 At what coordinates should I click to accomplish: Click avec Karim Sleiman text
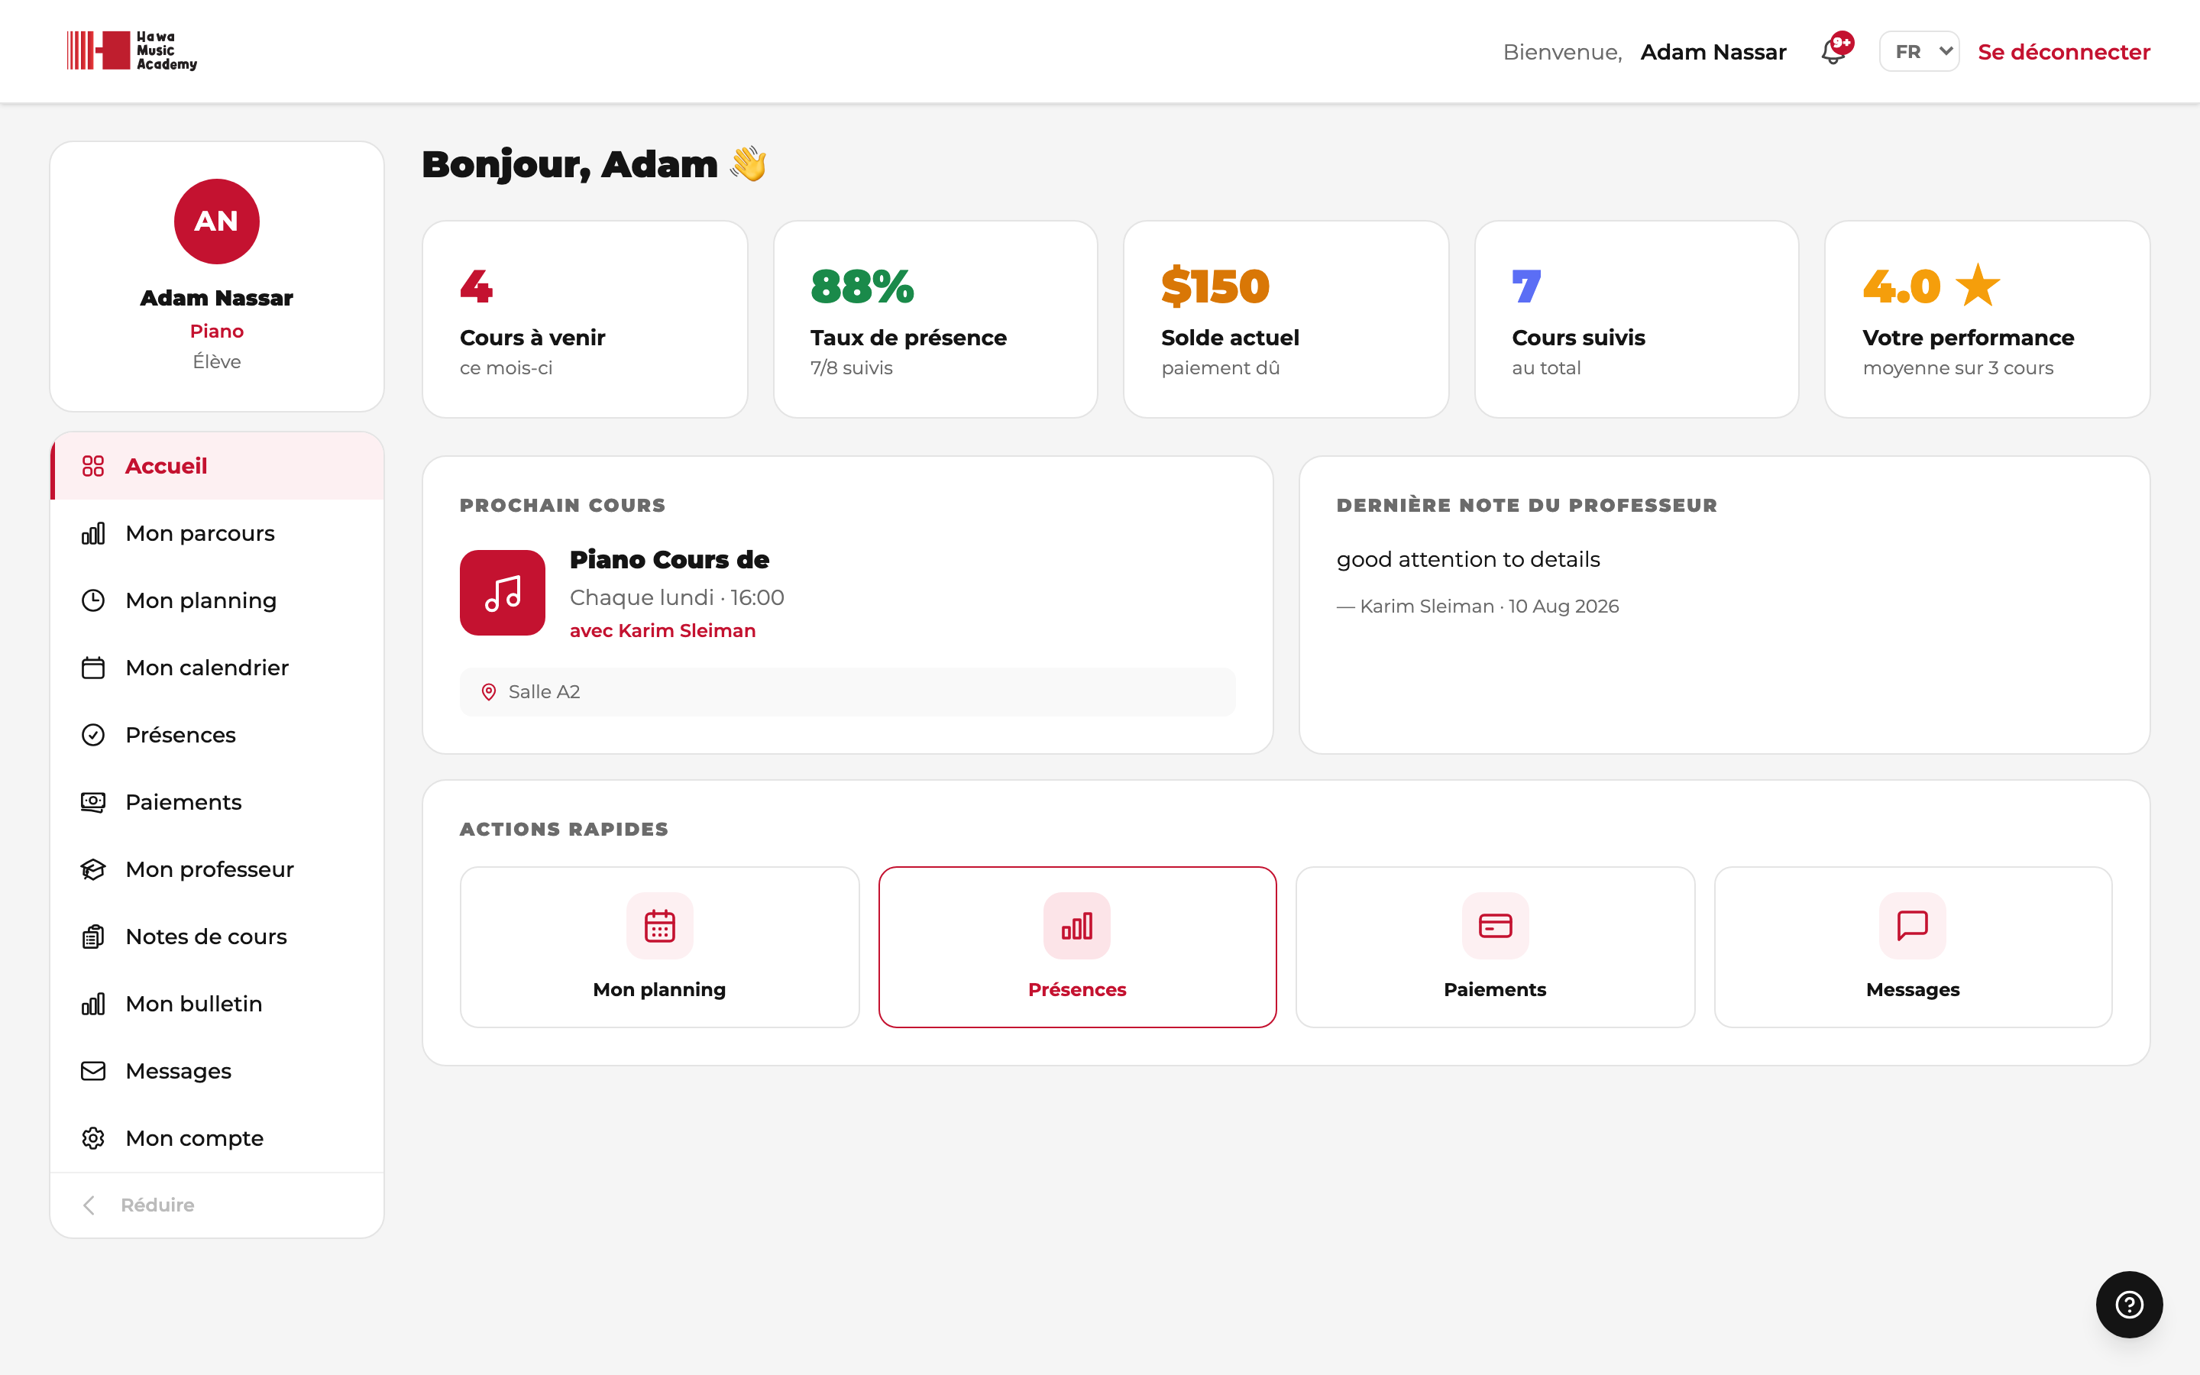click(x=663, y=630)
